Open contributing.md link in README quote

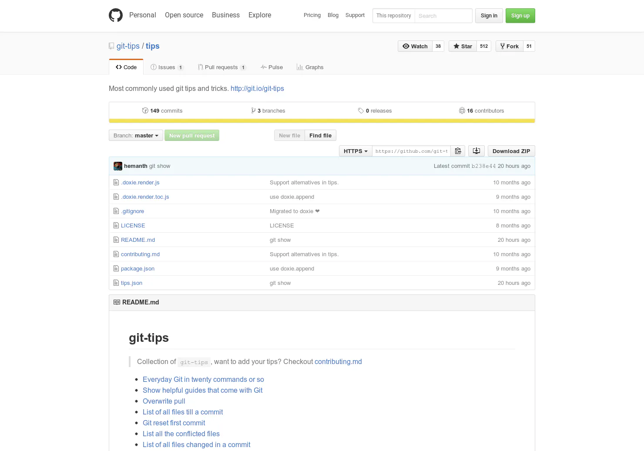pos(338,361)
